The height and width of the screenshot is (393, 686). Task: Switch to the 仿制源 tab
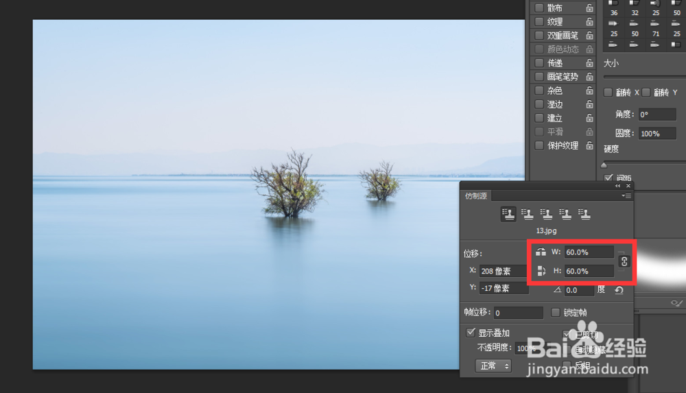(476, 195)
